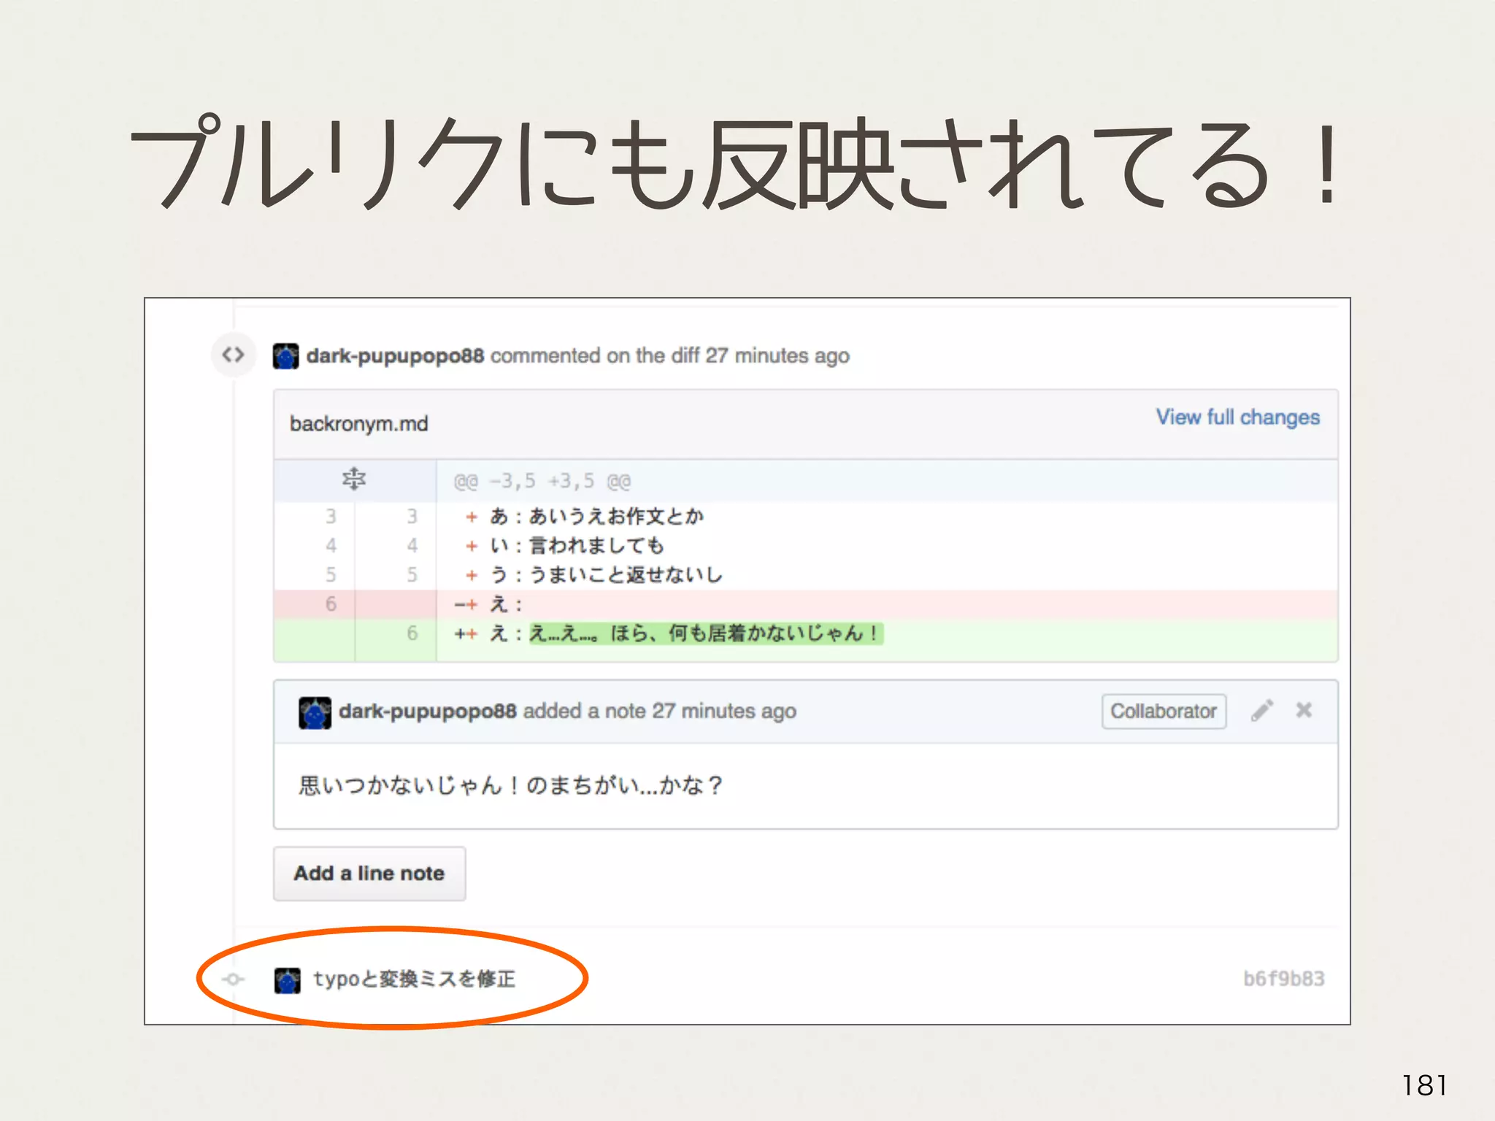
Task: Click the Collaborator badge
Action: click(1164, 711)
